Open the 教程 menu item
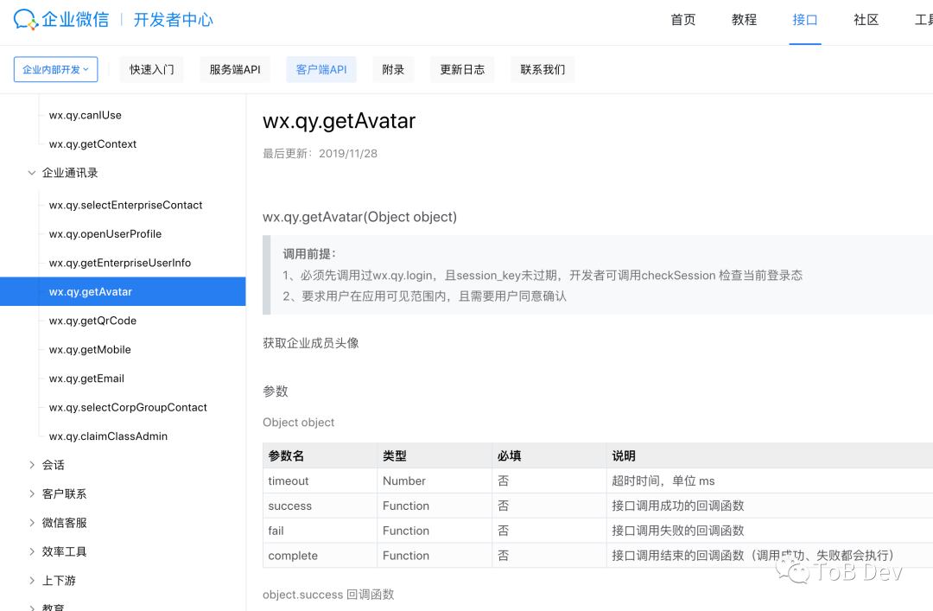 (744, 19)
